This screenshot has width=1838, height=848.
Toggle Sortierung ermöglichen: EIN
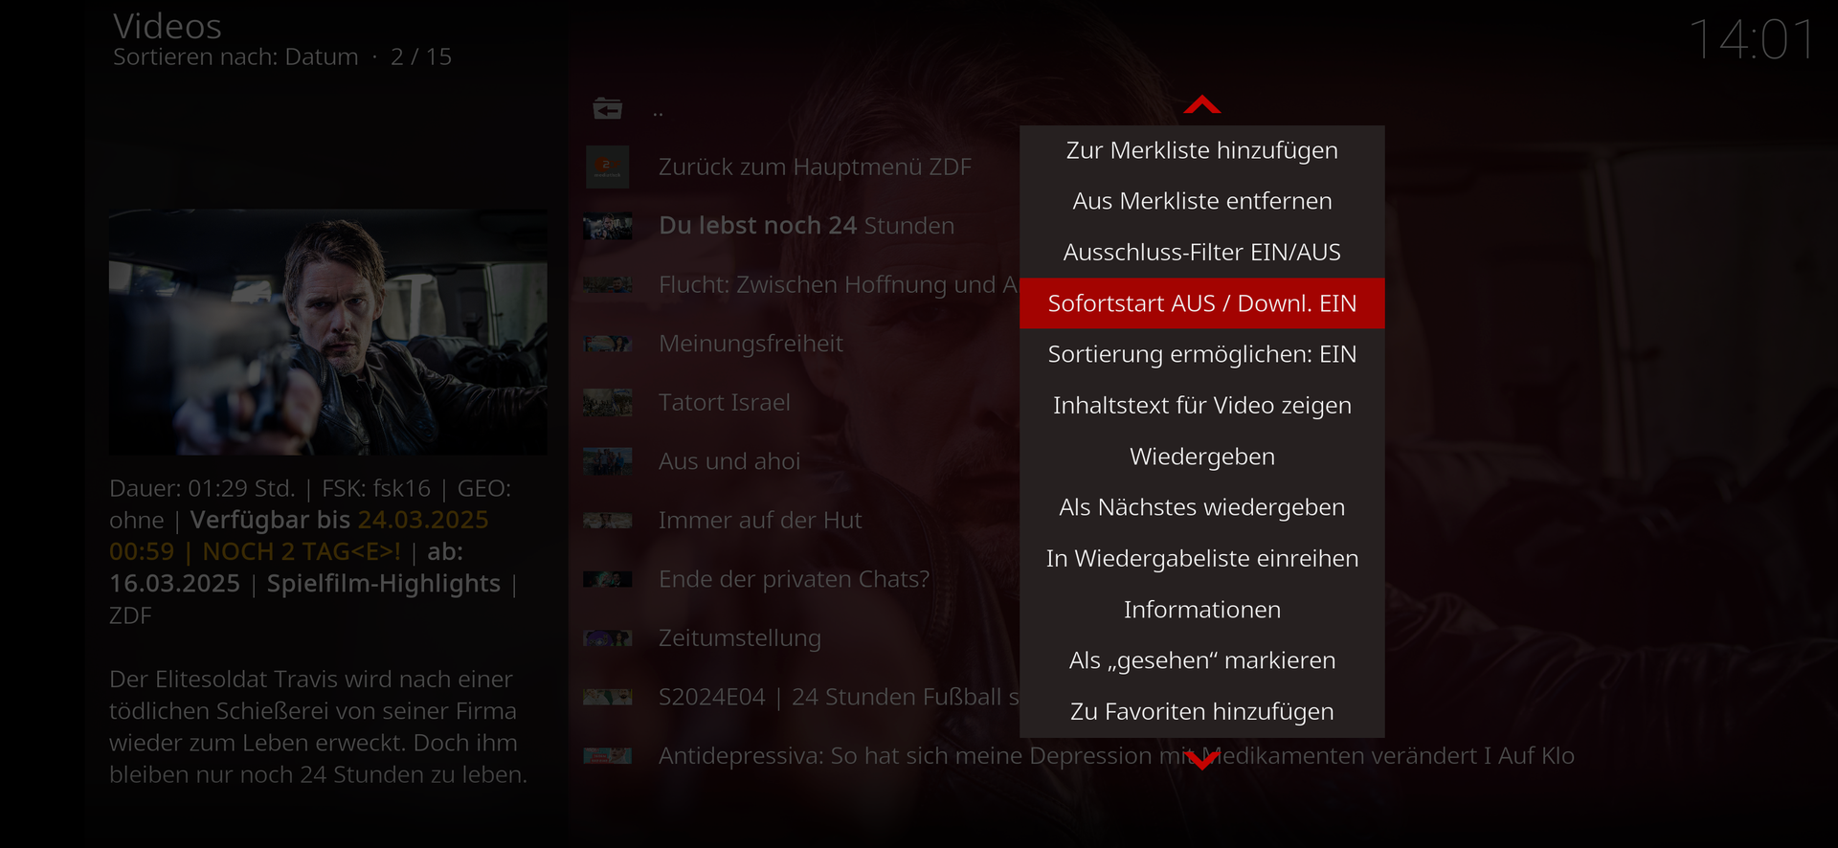1201,354
